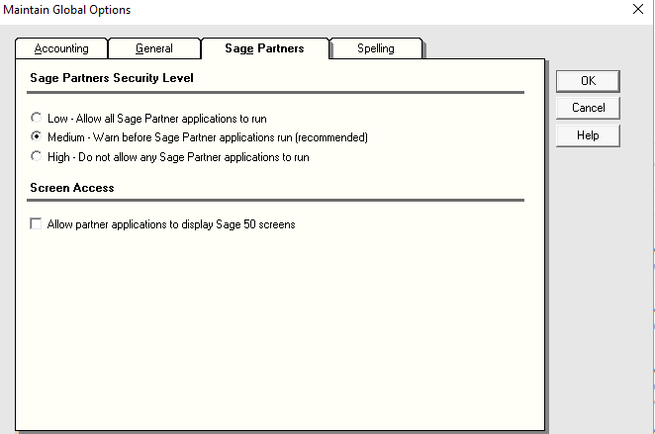Screen dimensions: 655x434
Task: Open Help for Global Options
Action: pyautogui.click(x=588, y=135)
